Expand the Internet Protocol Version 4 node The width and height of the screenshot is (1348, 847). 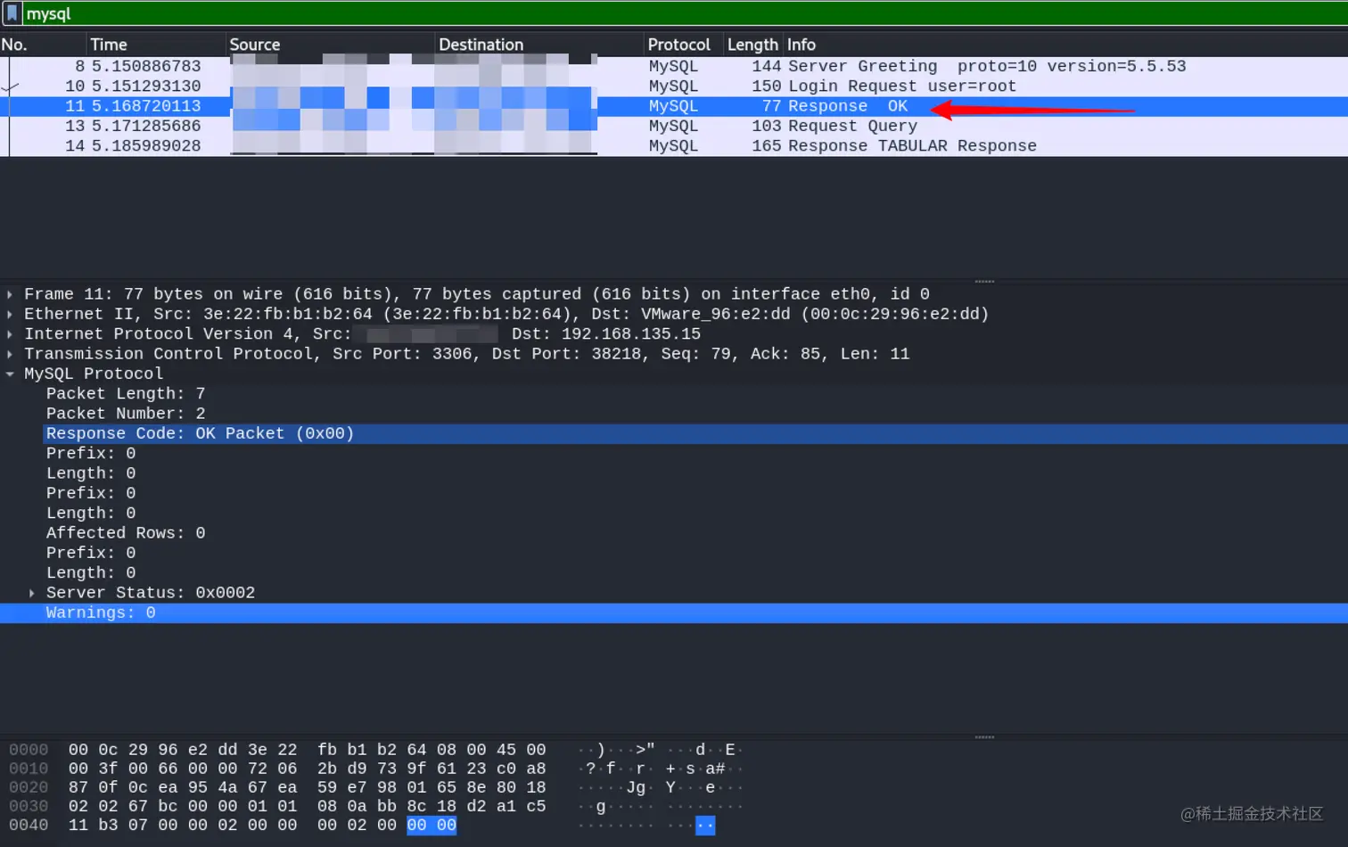point(10,334)
